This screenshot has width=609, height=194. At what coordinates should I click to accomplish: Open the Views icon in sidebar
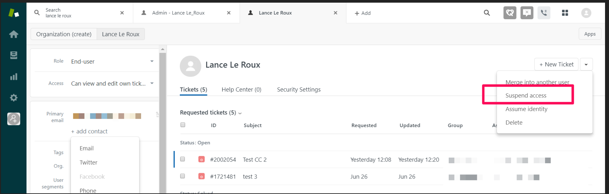14,55
